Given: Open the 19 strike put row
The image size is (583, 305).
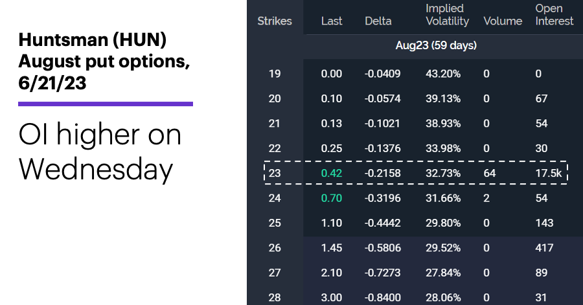Looking at the screenshot, I should 415,74.
